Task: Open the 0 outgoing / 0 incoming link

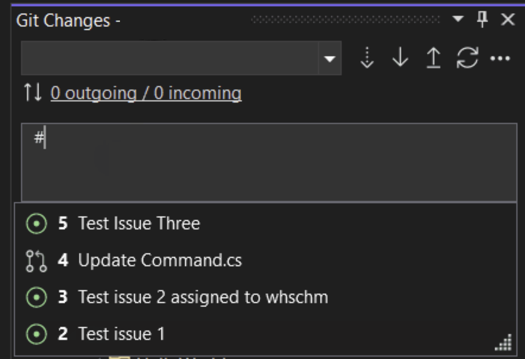Action: [x=146, y=93]
